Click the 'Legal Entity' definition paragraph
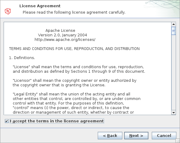Image resolution: width=180 pixels, height=143 pixels. [76, 103]
